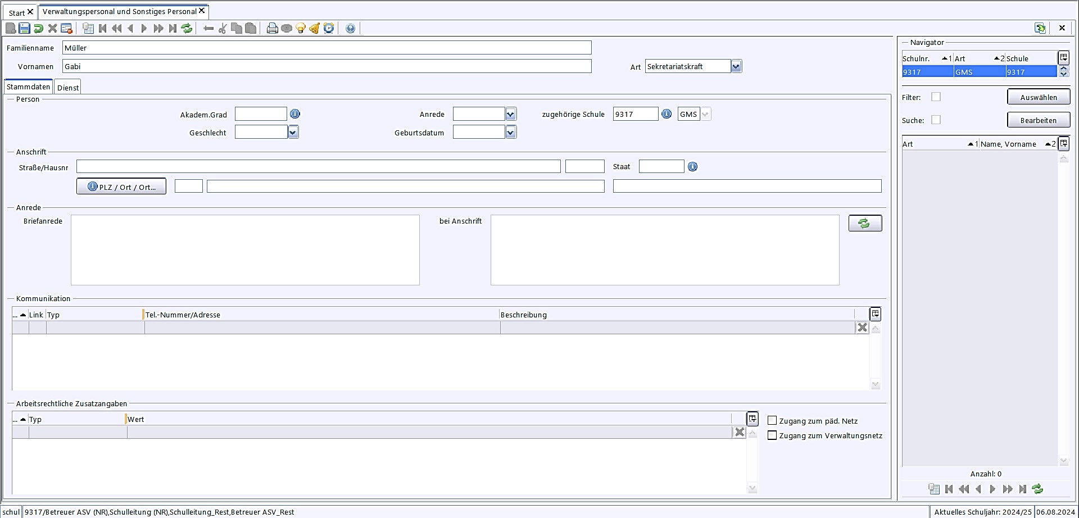Open the print function via printer icon
The image size is (1079, 518).
tap(273, 28)
